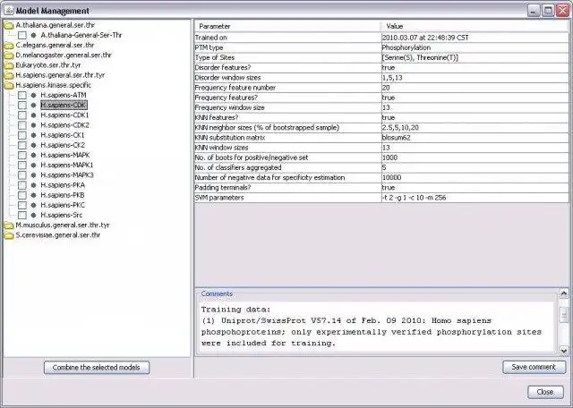Tick the A.thaliana-General-Ser-Thr checkbox
This screenshot has width=573, height=408.
(22, 36)
